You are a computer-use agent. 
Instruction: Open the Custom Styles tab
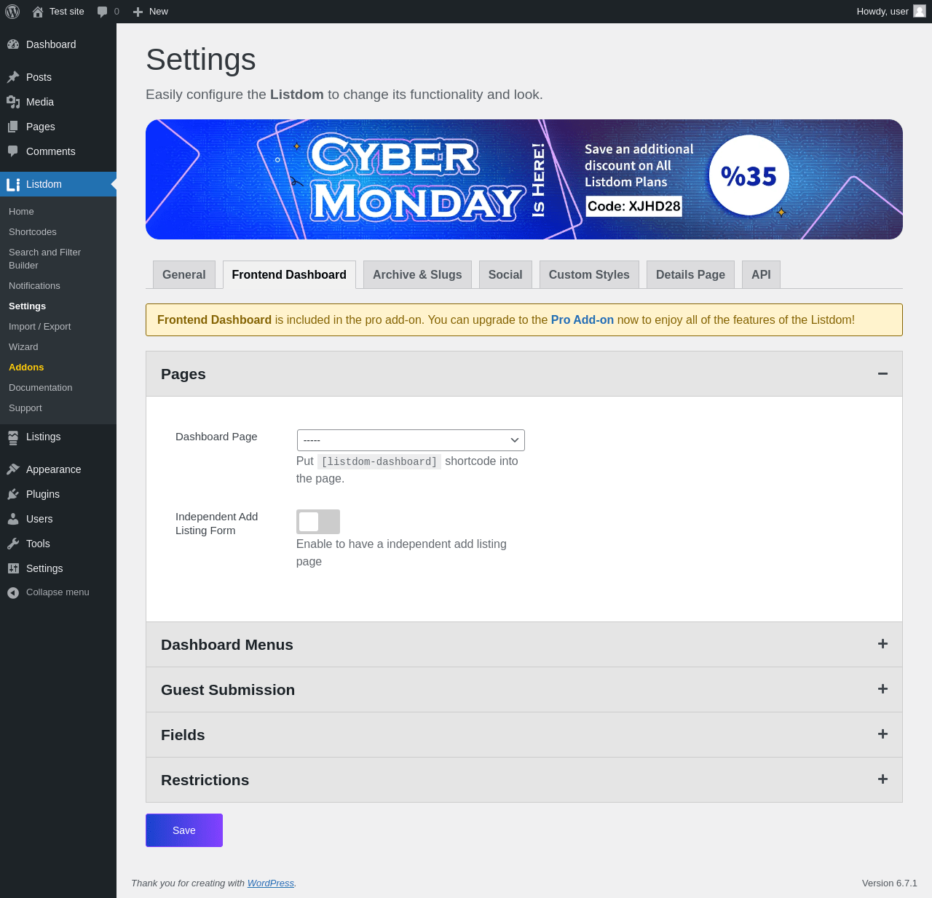click(x=589, y=274)
